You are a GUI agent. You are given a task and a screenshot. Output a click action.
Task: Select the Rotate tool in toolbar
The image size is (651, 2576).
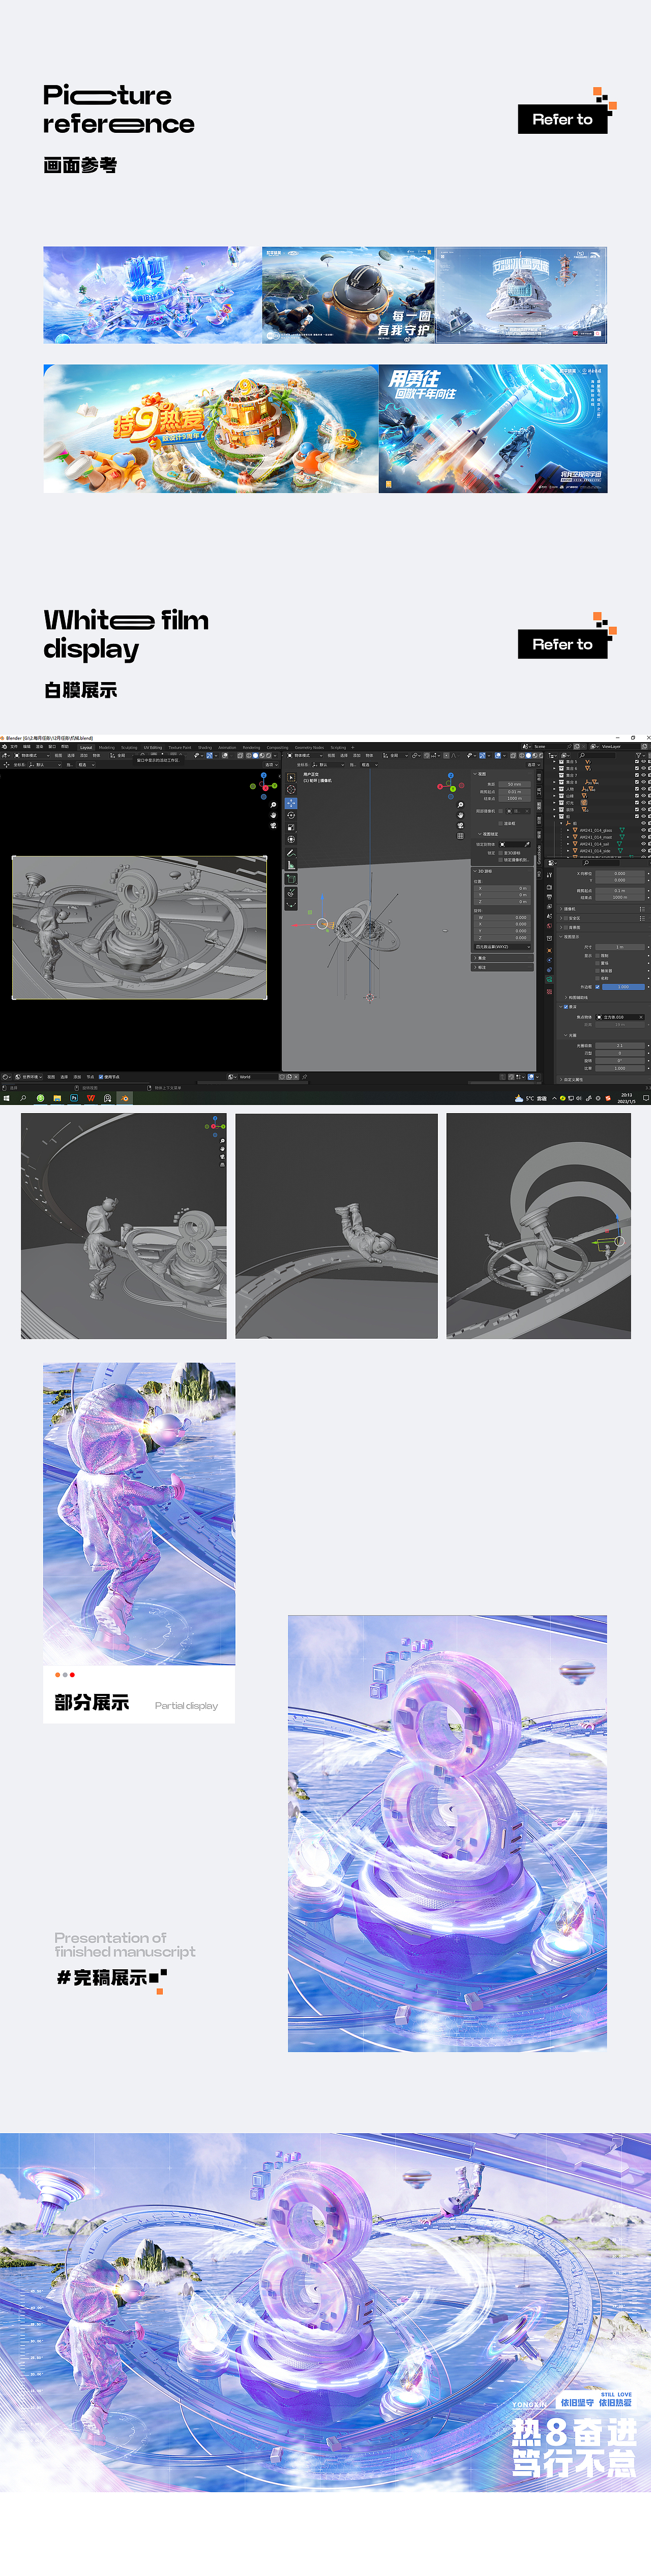coord(291,815)
